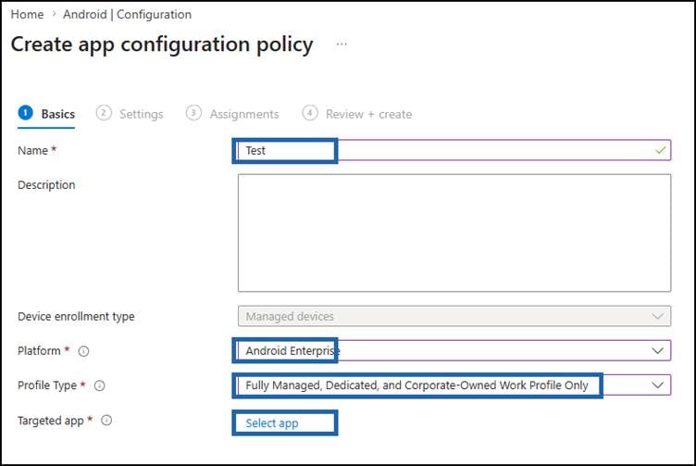Click the step 1 circle icon
The height and width of the screenshot is (466, 696).
click(25, 113)
